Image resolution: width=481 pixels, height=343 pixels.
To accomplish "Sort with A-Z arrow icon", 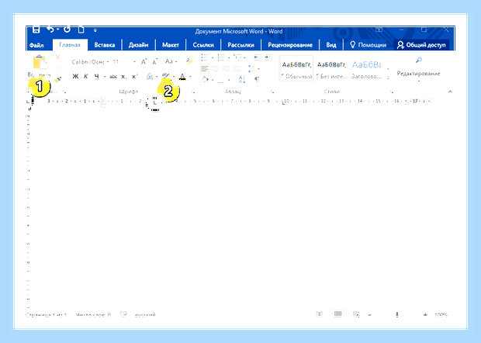I will point(242,80).
